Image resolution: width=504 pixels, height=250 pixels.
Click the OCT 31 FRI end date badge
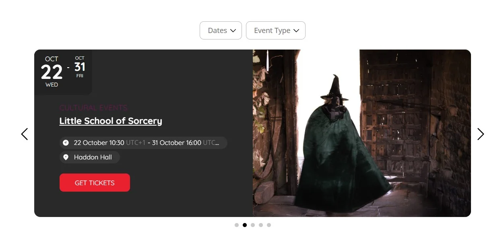pyautogui.click(x=80, y=67)
